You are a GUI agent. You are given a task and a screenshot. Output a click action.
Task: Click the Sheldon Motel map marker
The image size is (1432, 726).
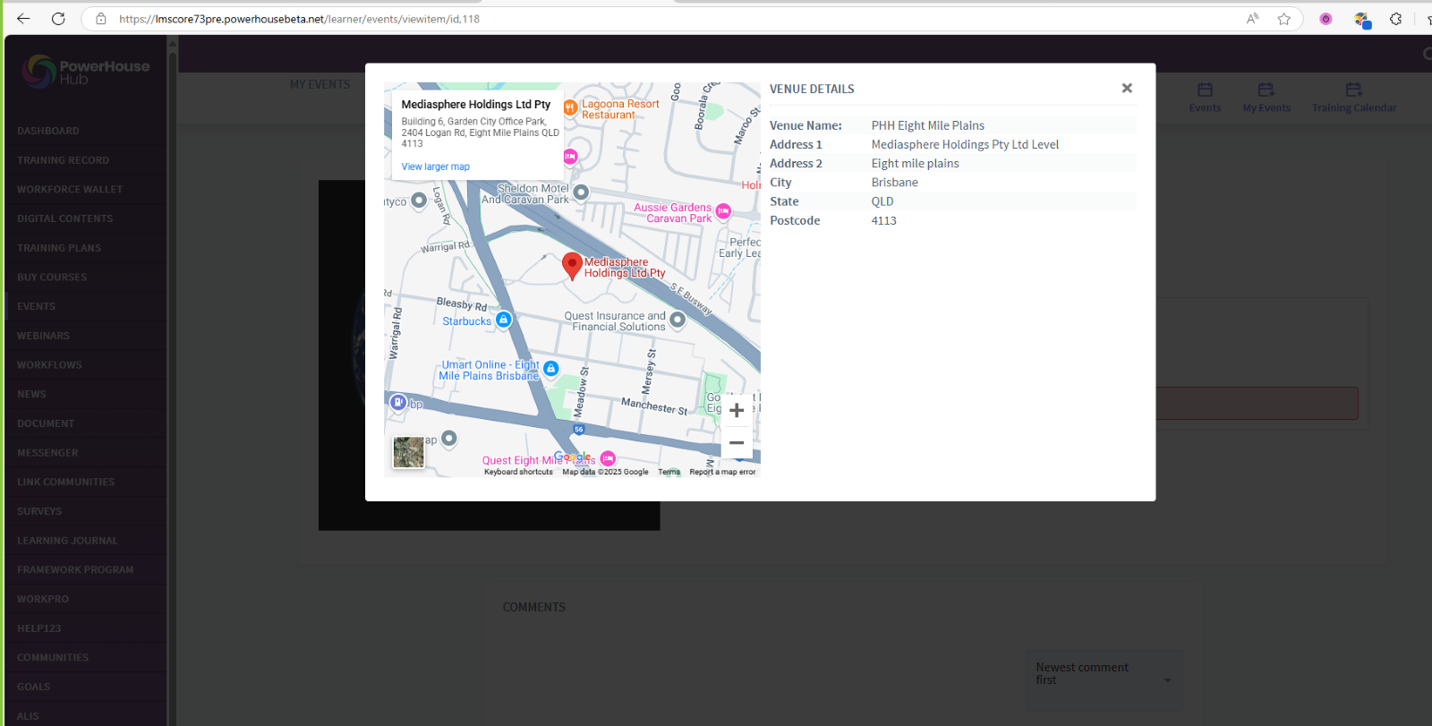pyautogui.click(x=581, y=192)
